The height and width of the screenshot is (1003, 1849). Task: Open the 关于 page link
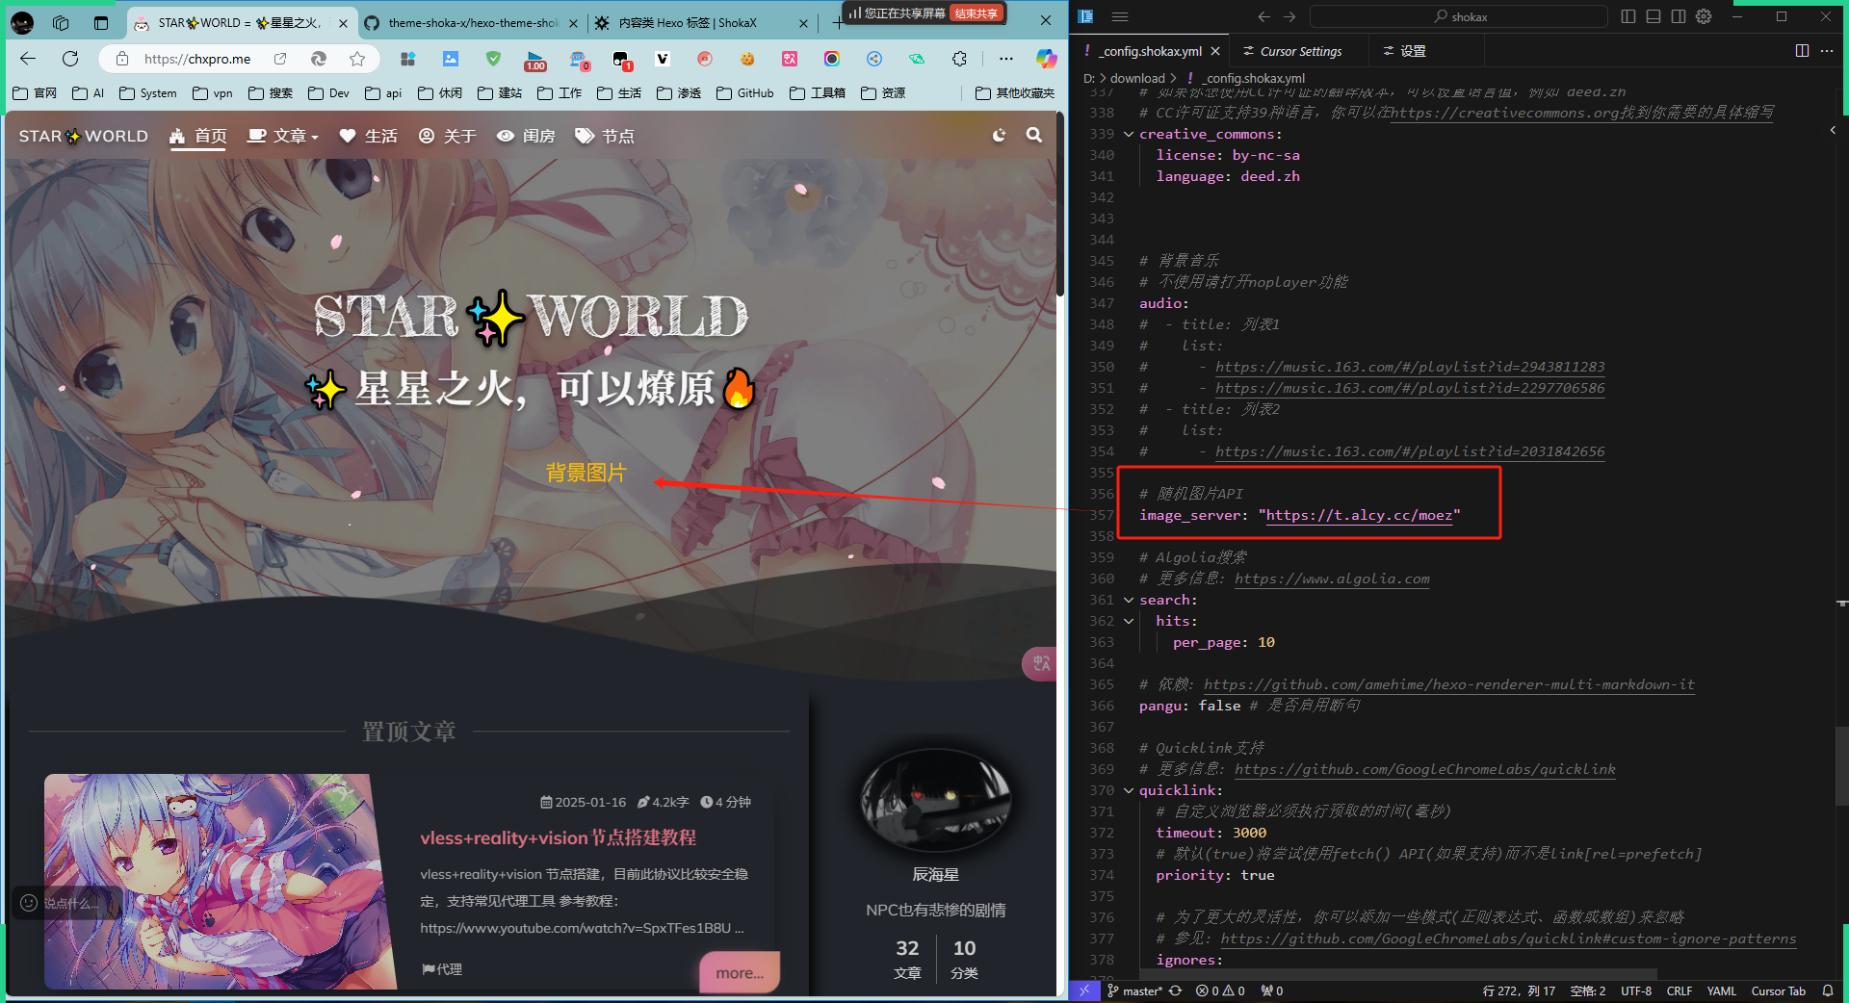[448, 136]
